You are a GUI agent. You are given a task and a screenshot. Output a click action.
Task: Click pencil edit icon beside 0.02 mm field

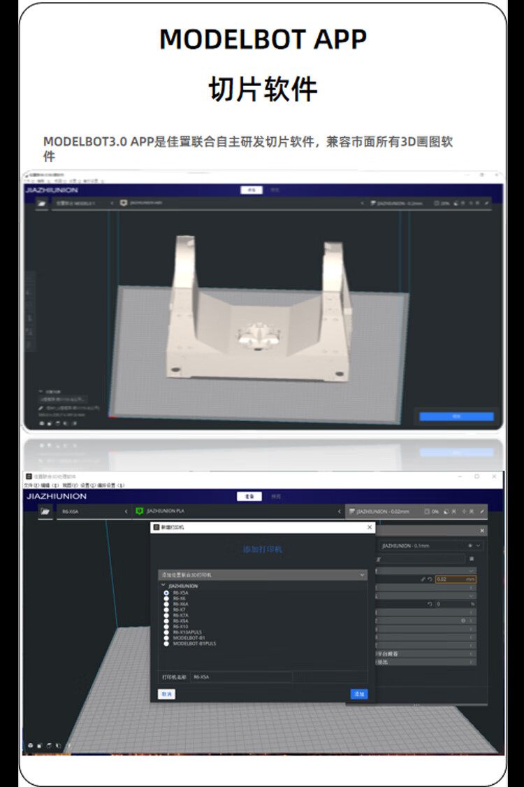423,579
